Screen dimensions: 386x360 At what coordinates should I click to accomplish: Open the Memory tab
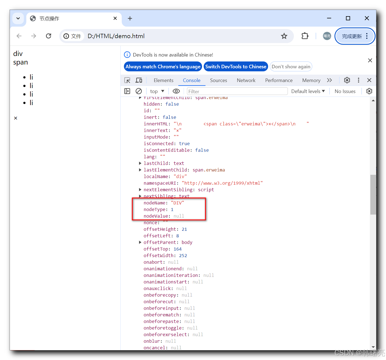point(311,80)
